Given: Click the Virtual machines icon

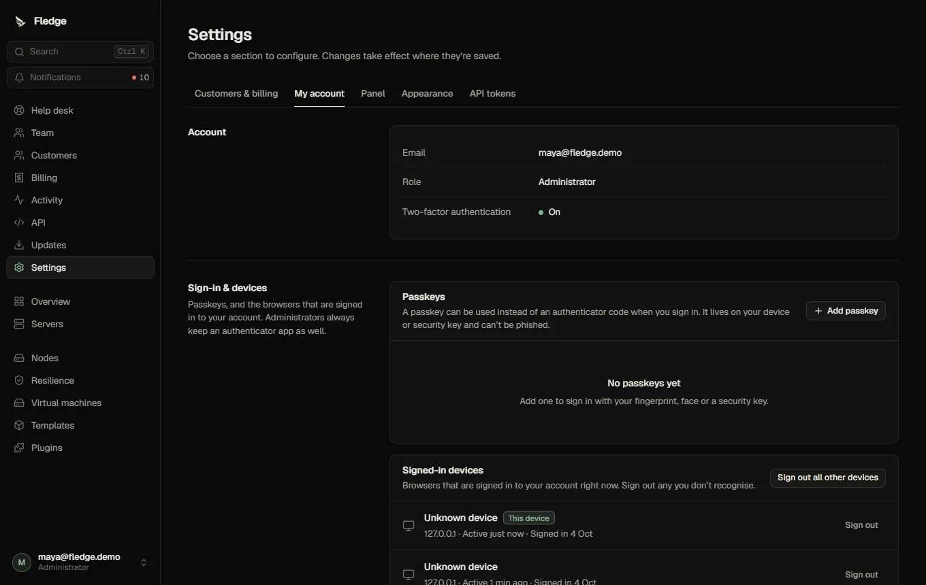Looking at the screenshot, I should point(19,403).
